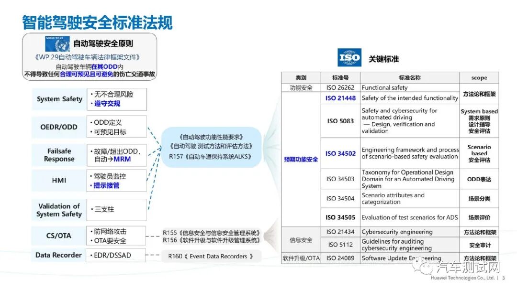
Task: Select Scenario attributes and categorization cell
Action: point(410,198)
